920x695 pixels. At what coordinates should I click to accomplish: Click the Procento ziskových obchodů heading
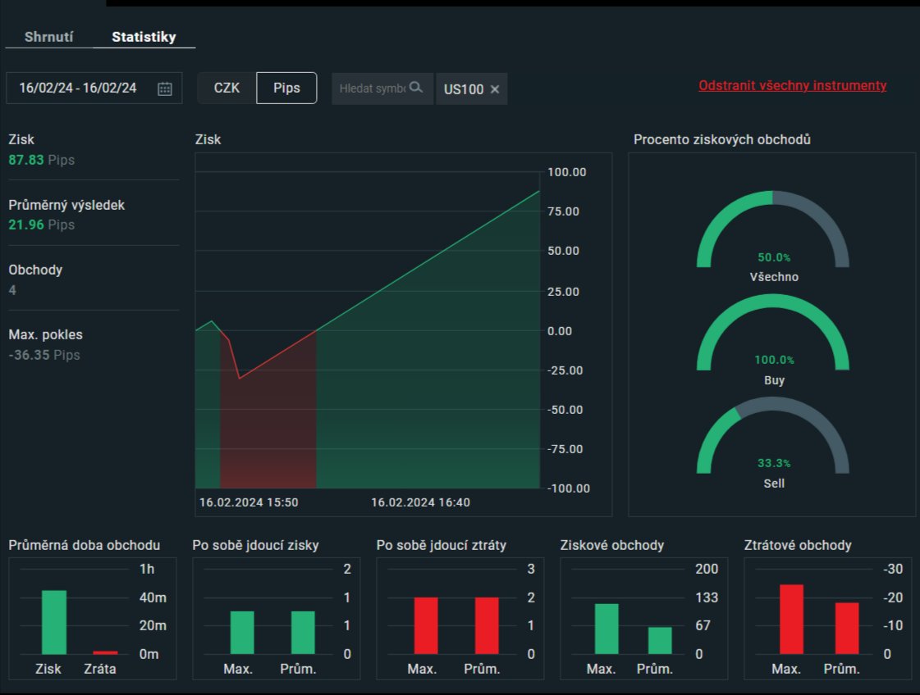coord(722,139)
